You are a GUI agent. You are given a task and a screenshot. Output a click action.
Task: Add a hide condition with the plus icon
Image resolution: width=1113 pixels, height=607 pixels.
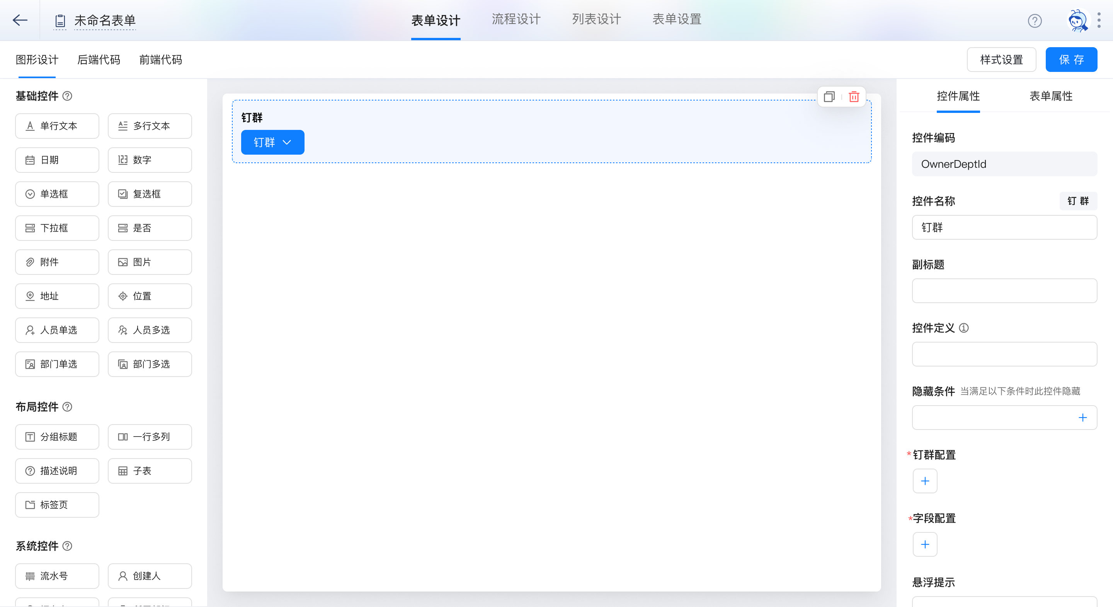click(1082, 417)
